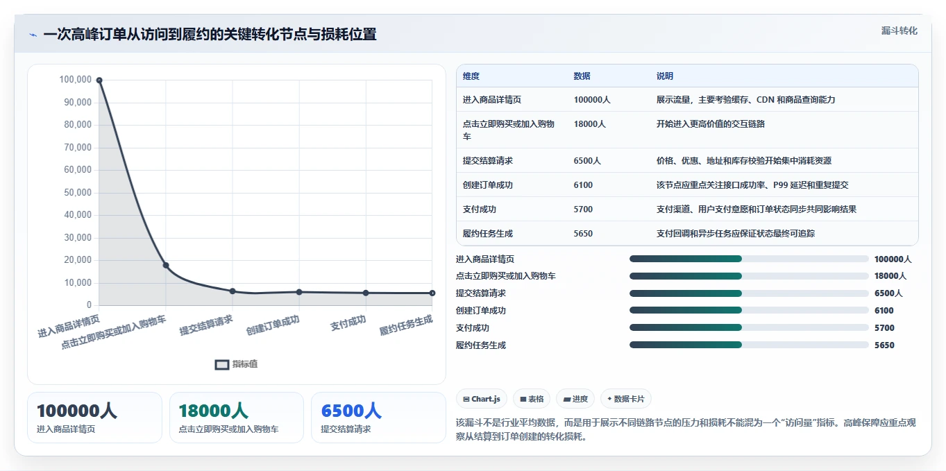Click the 漏斗转化 label in the header
946x471 pixels.
pyautogui.click(x=899, y=31)
